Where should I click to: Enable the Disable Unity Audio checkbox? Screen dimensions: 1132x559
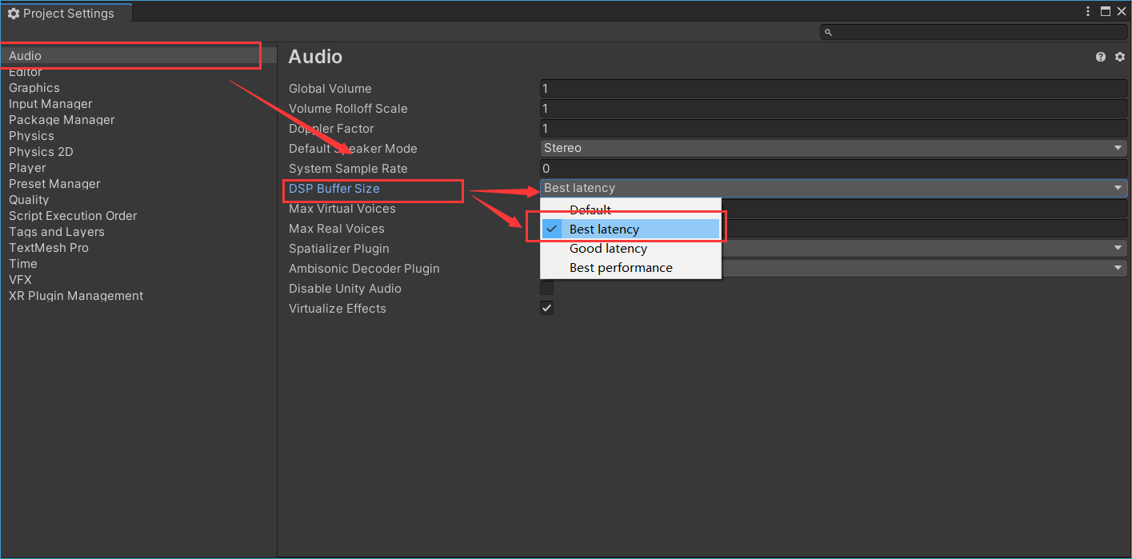click(546, 288)
